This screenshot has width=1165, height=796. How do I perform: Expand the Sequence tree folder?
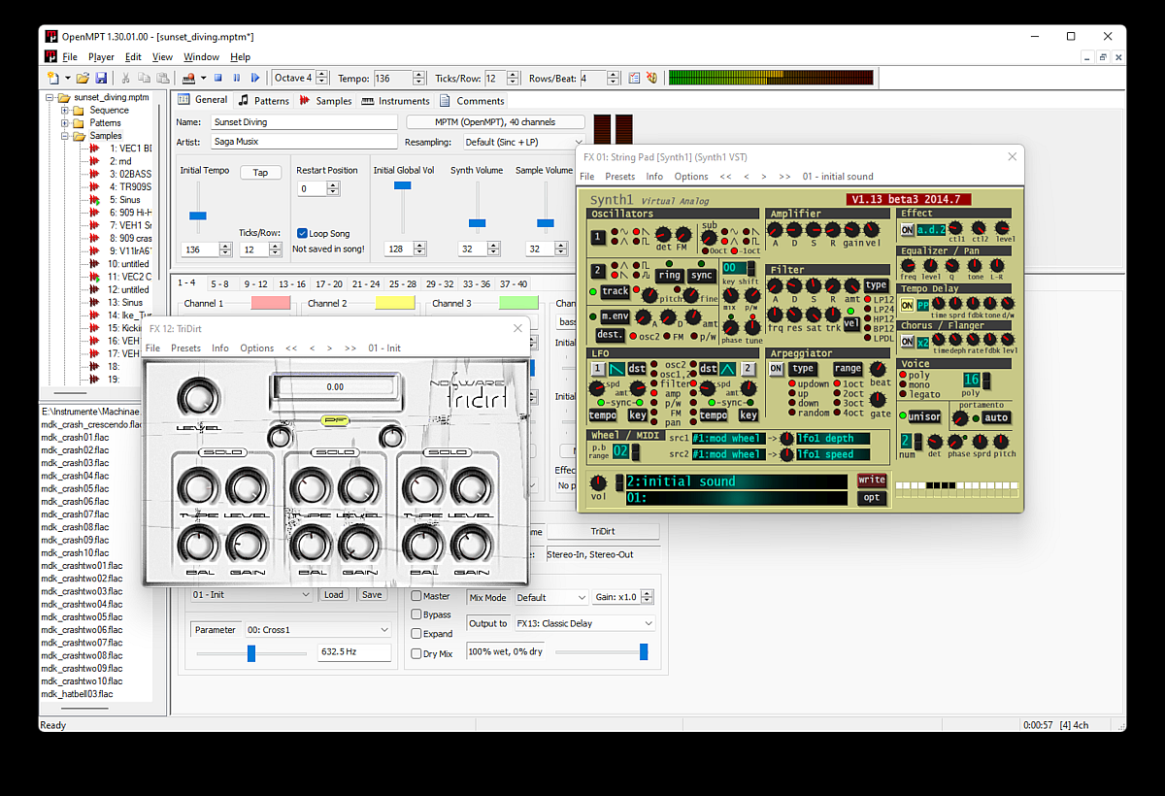tap(65, 111)
